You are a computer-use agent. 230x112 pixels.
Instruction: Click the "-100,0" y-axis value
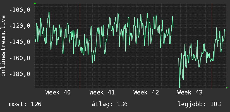click(20, 10)
